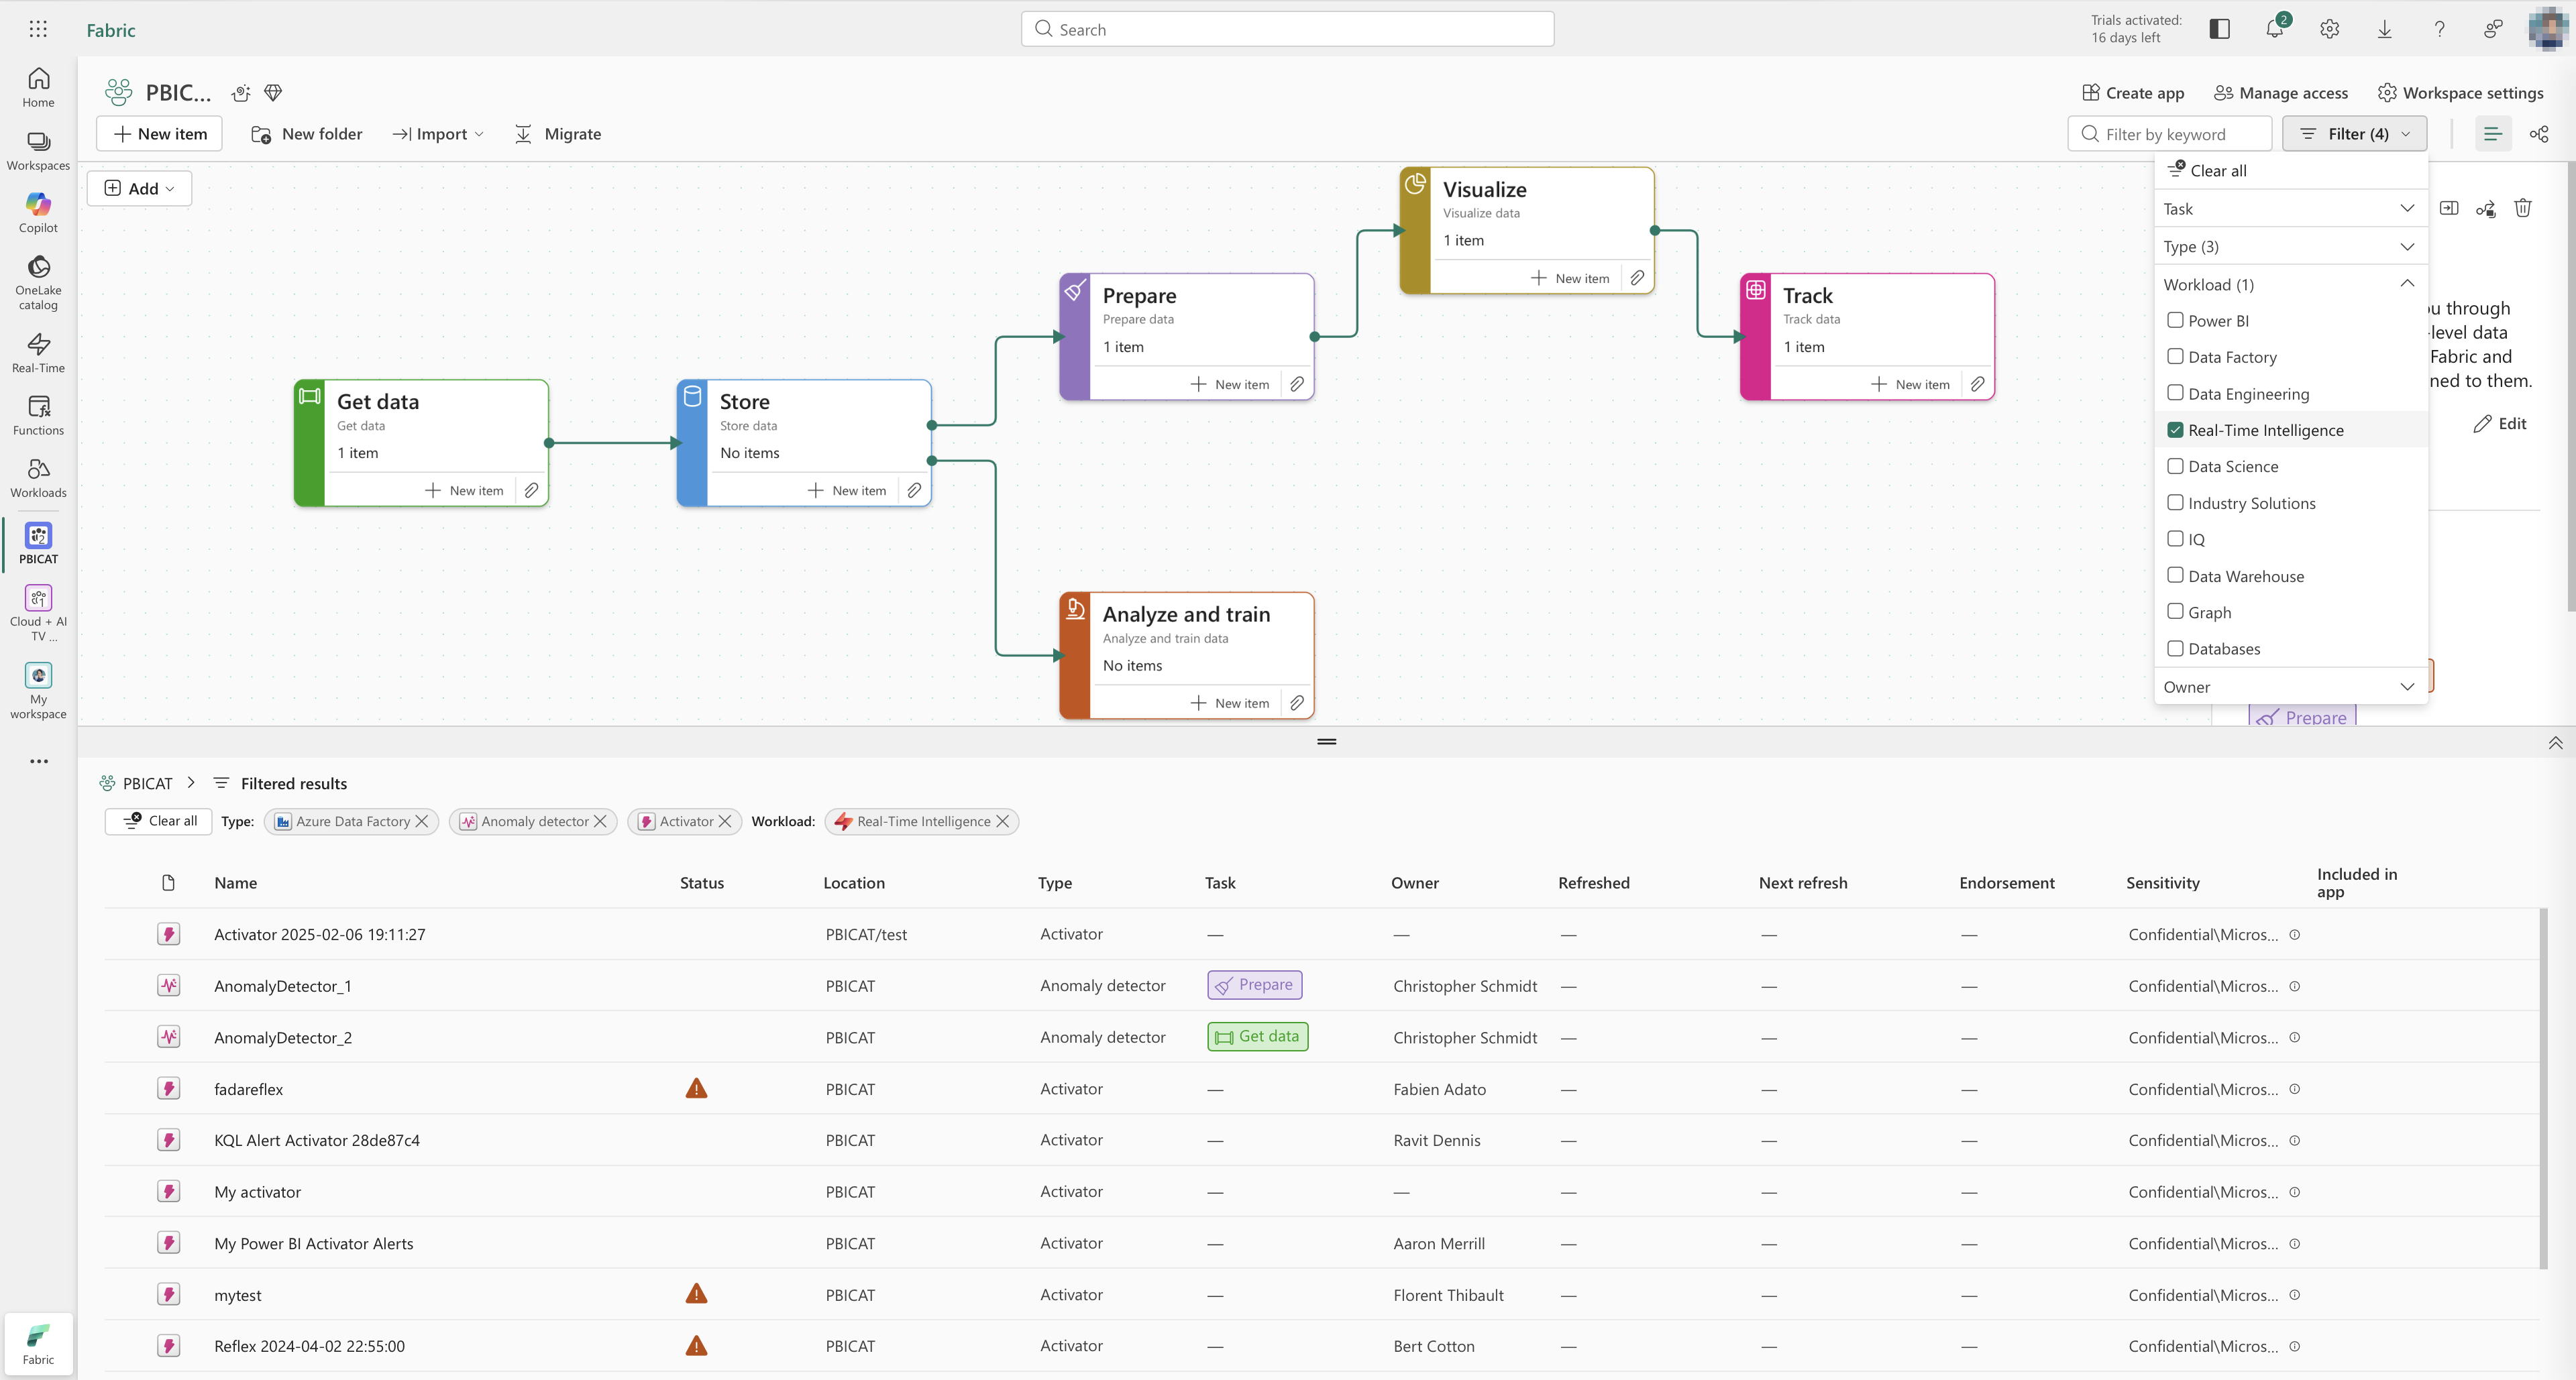
Task: Open Workspace settings
Action: click(2460, 93)
